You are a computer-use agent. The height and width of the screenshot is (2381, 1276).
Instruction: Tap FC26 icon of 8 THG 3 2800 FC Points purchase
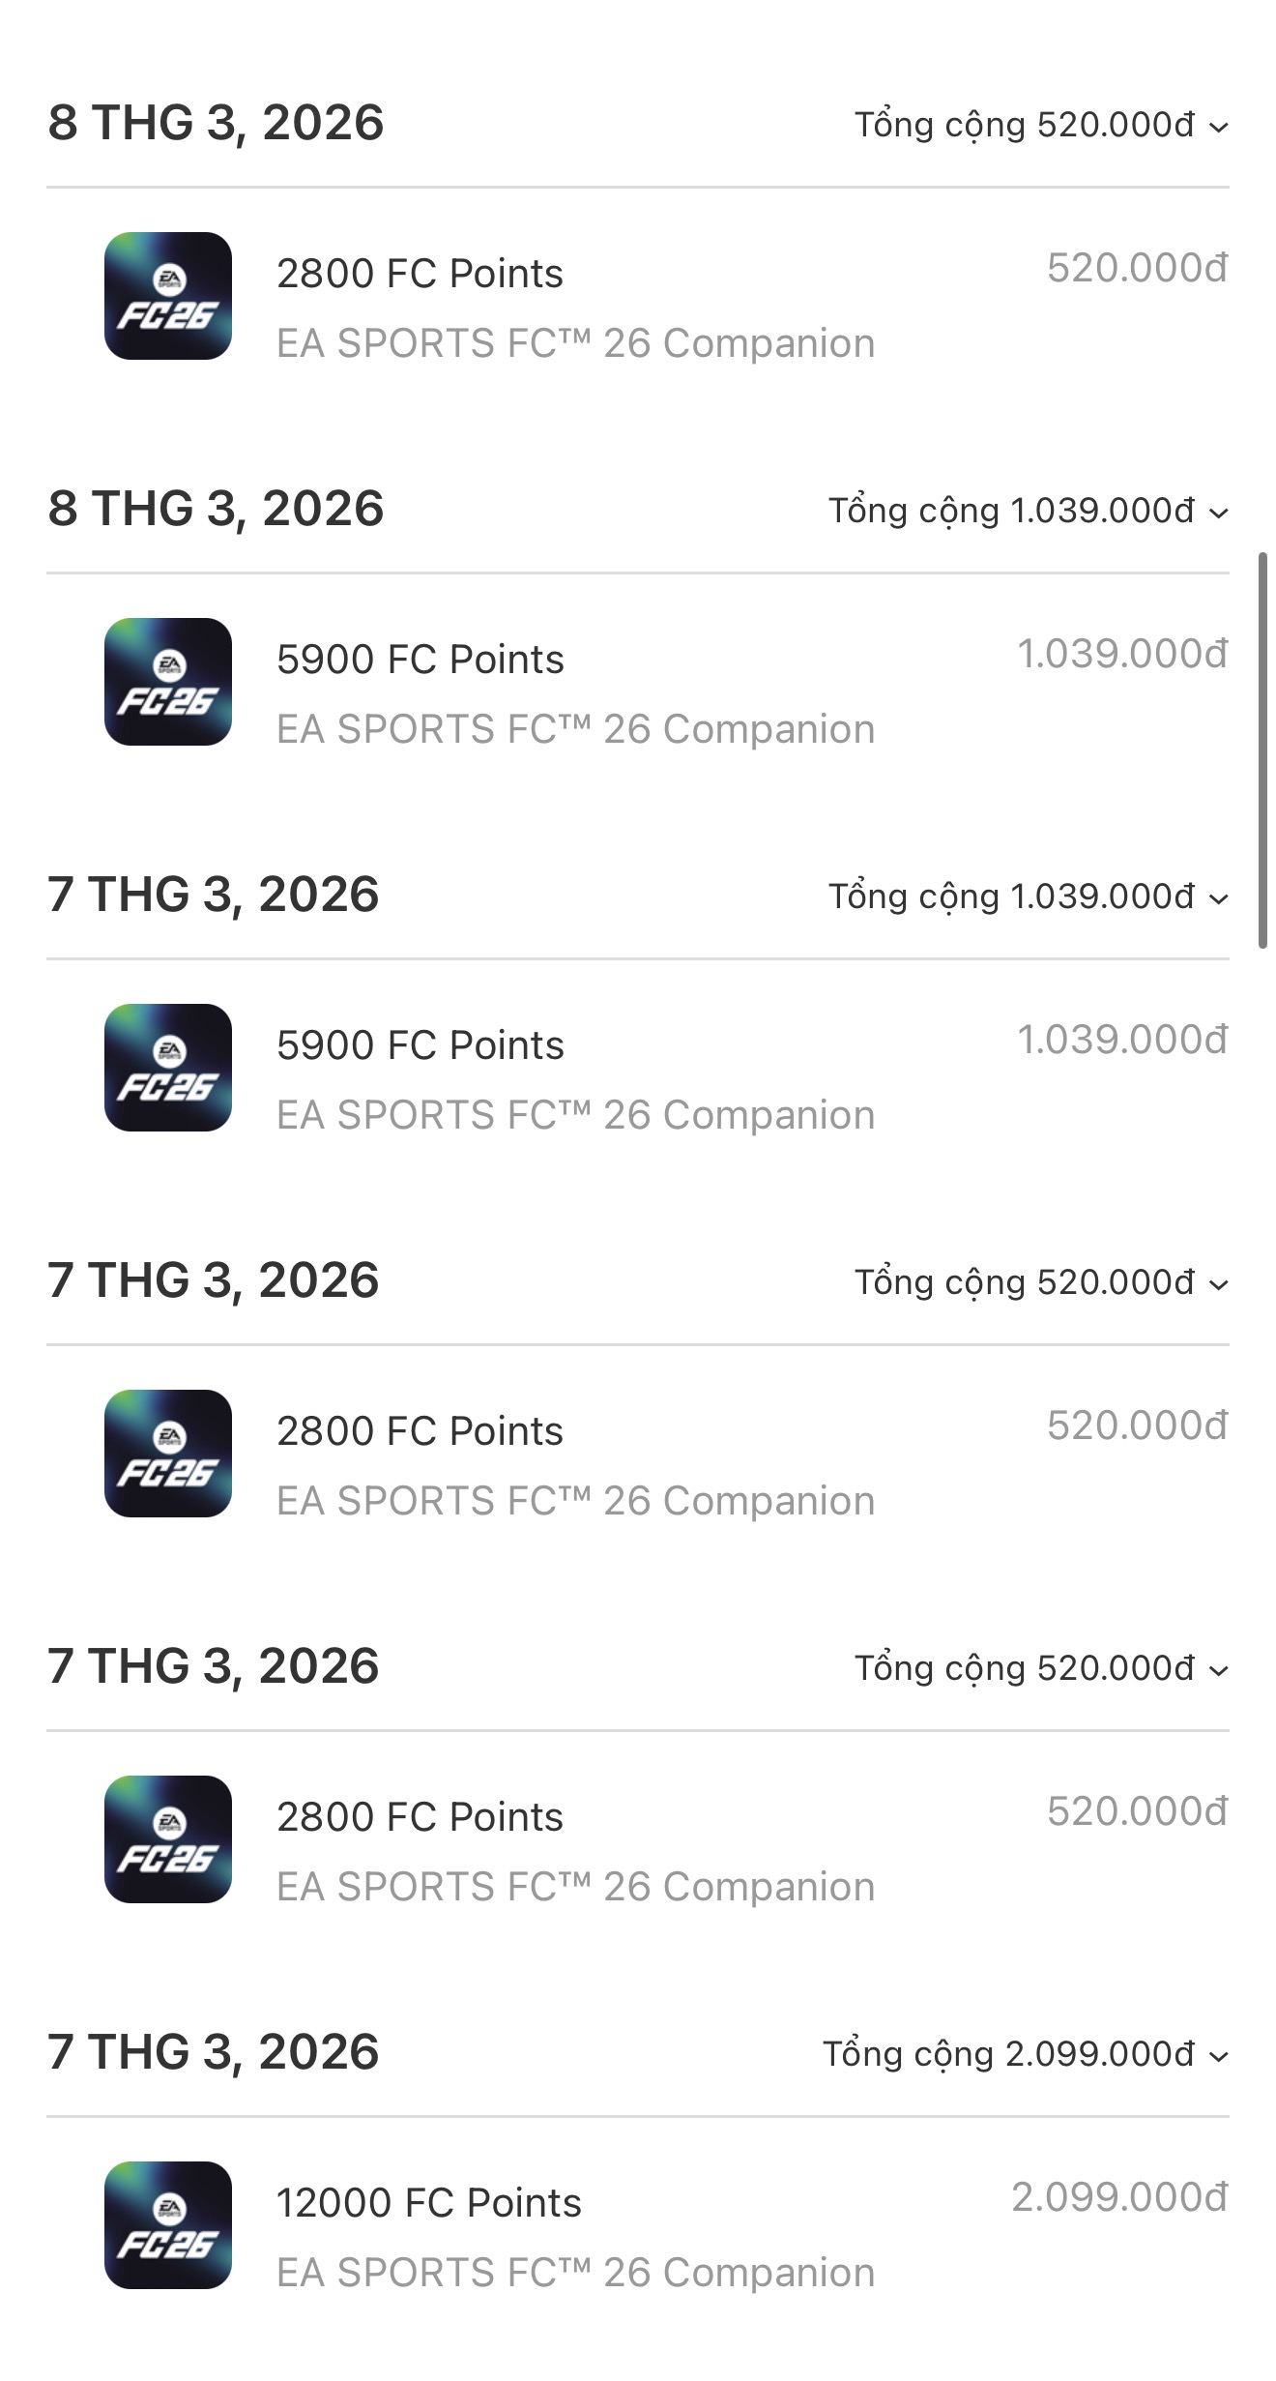168,296
